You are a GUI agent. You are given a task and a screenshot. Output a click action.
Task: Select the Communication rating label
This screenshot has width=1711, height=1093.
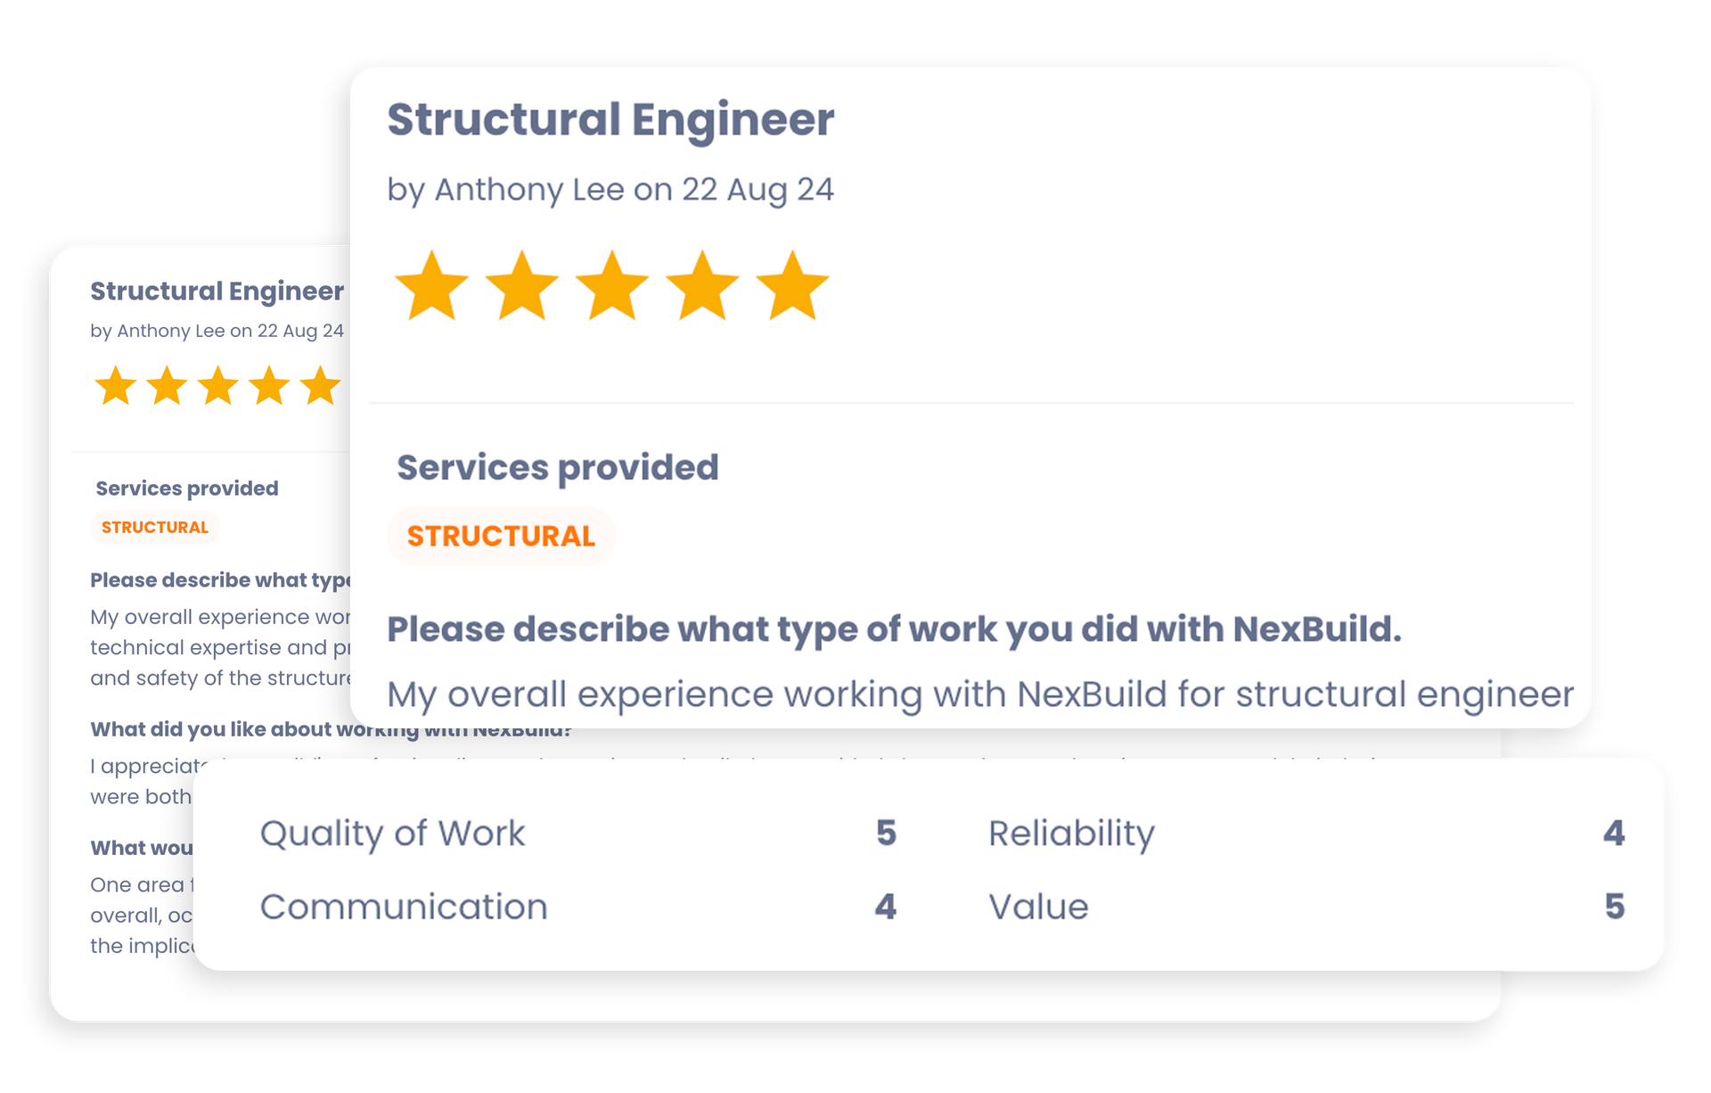[404, 907]
